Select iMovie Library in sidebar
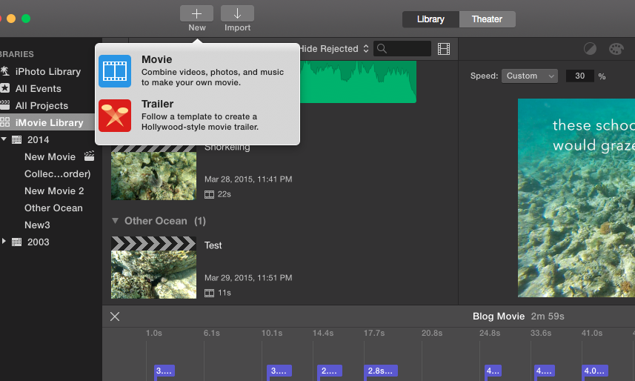 click(47, 122)
